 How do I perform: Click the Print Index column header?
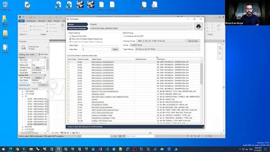point(72,59)
